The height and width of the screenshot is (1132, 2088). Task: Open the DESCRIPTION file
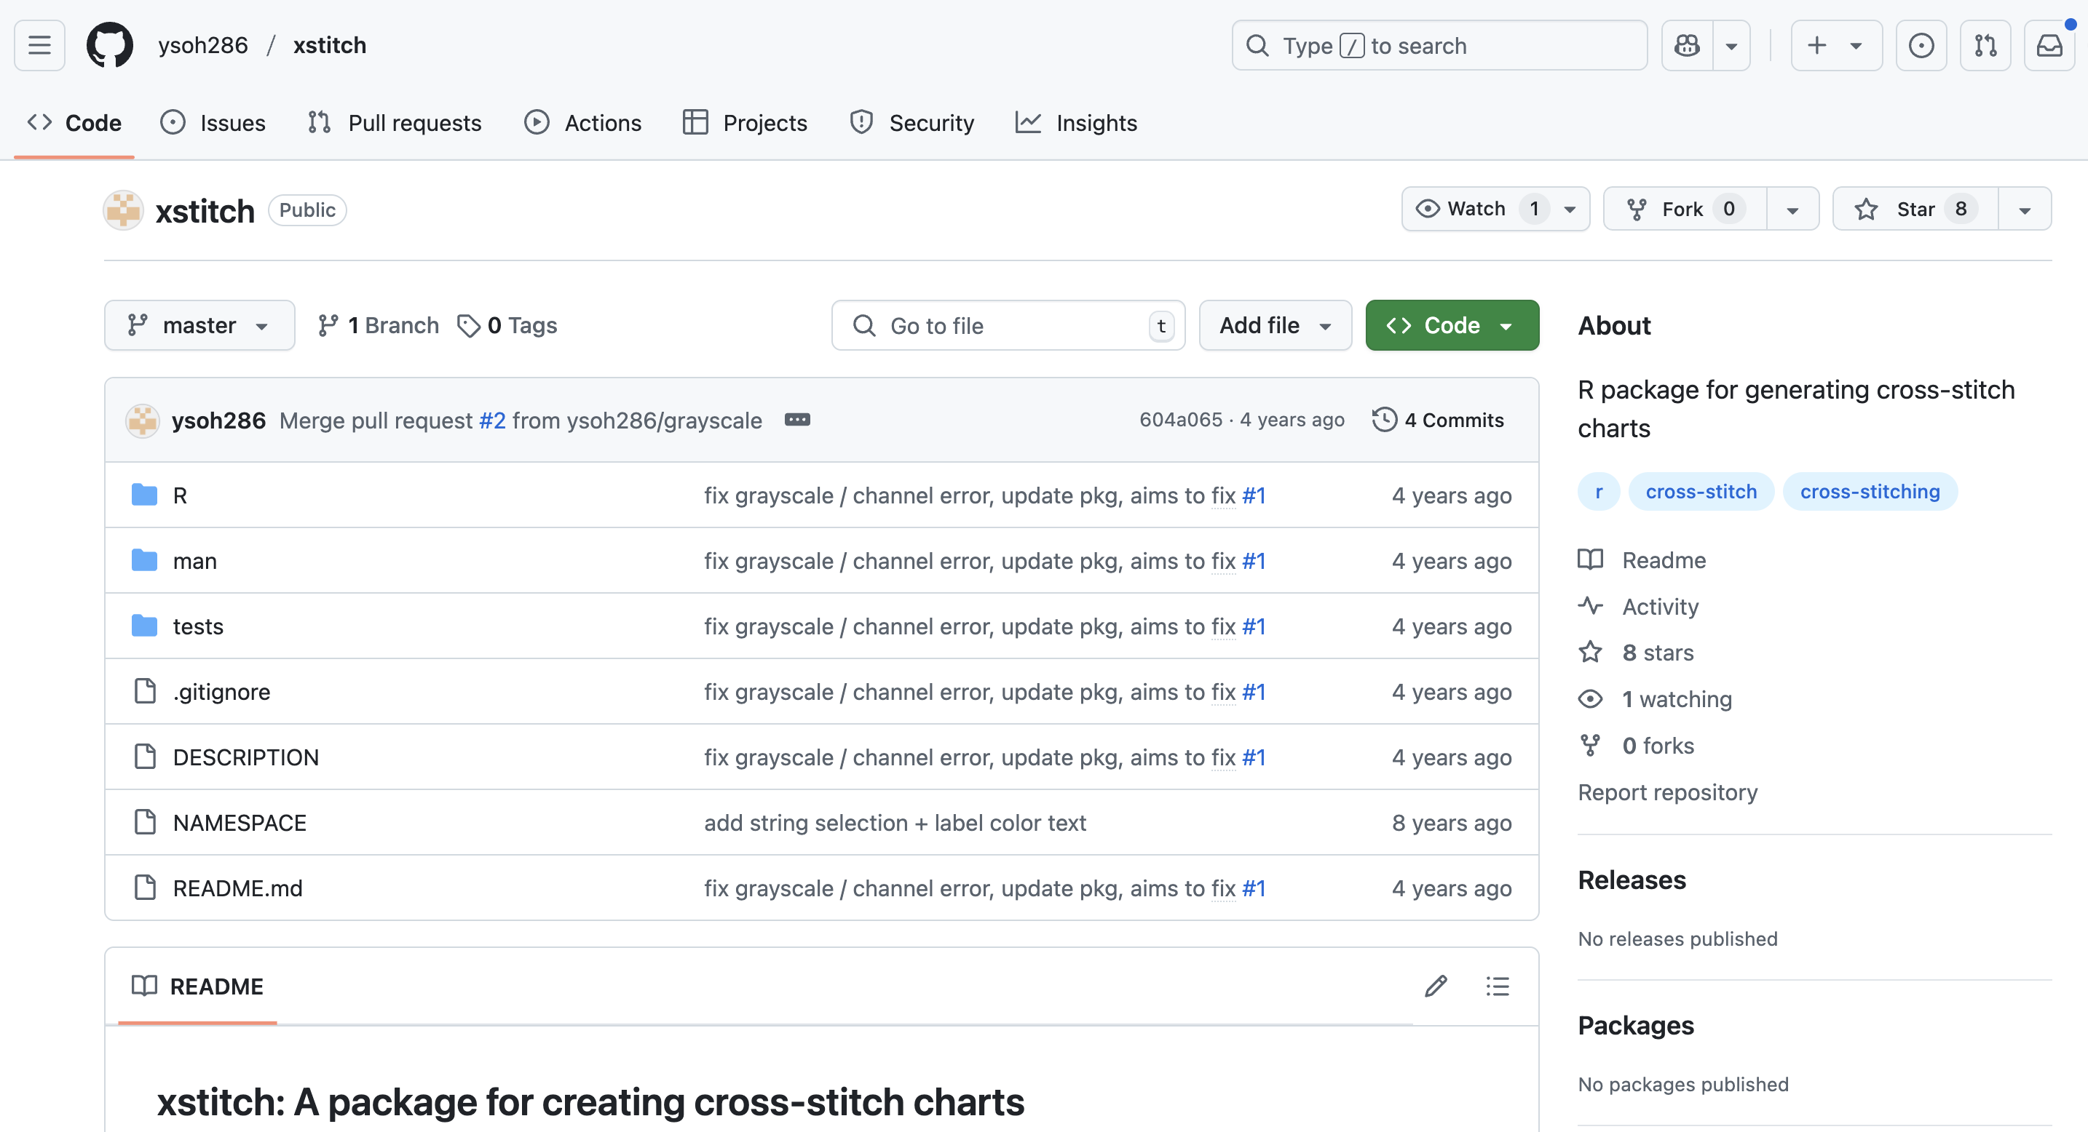(245, 757)
